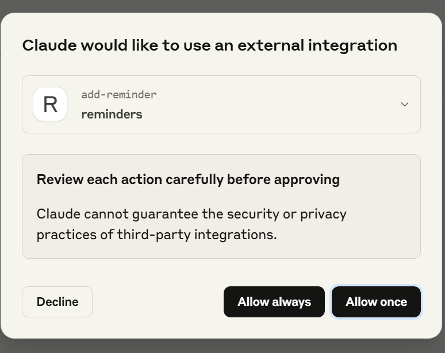This screenshot has height=353, width=445.
Task: Show tool parameters via the down arrow
Action: (404, 104)
